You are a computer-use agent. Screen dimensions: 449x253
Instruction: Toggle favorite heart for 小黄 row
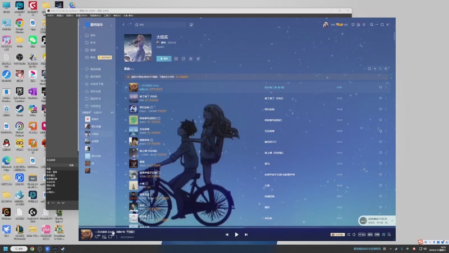pos(381,186)
